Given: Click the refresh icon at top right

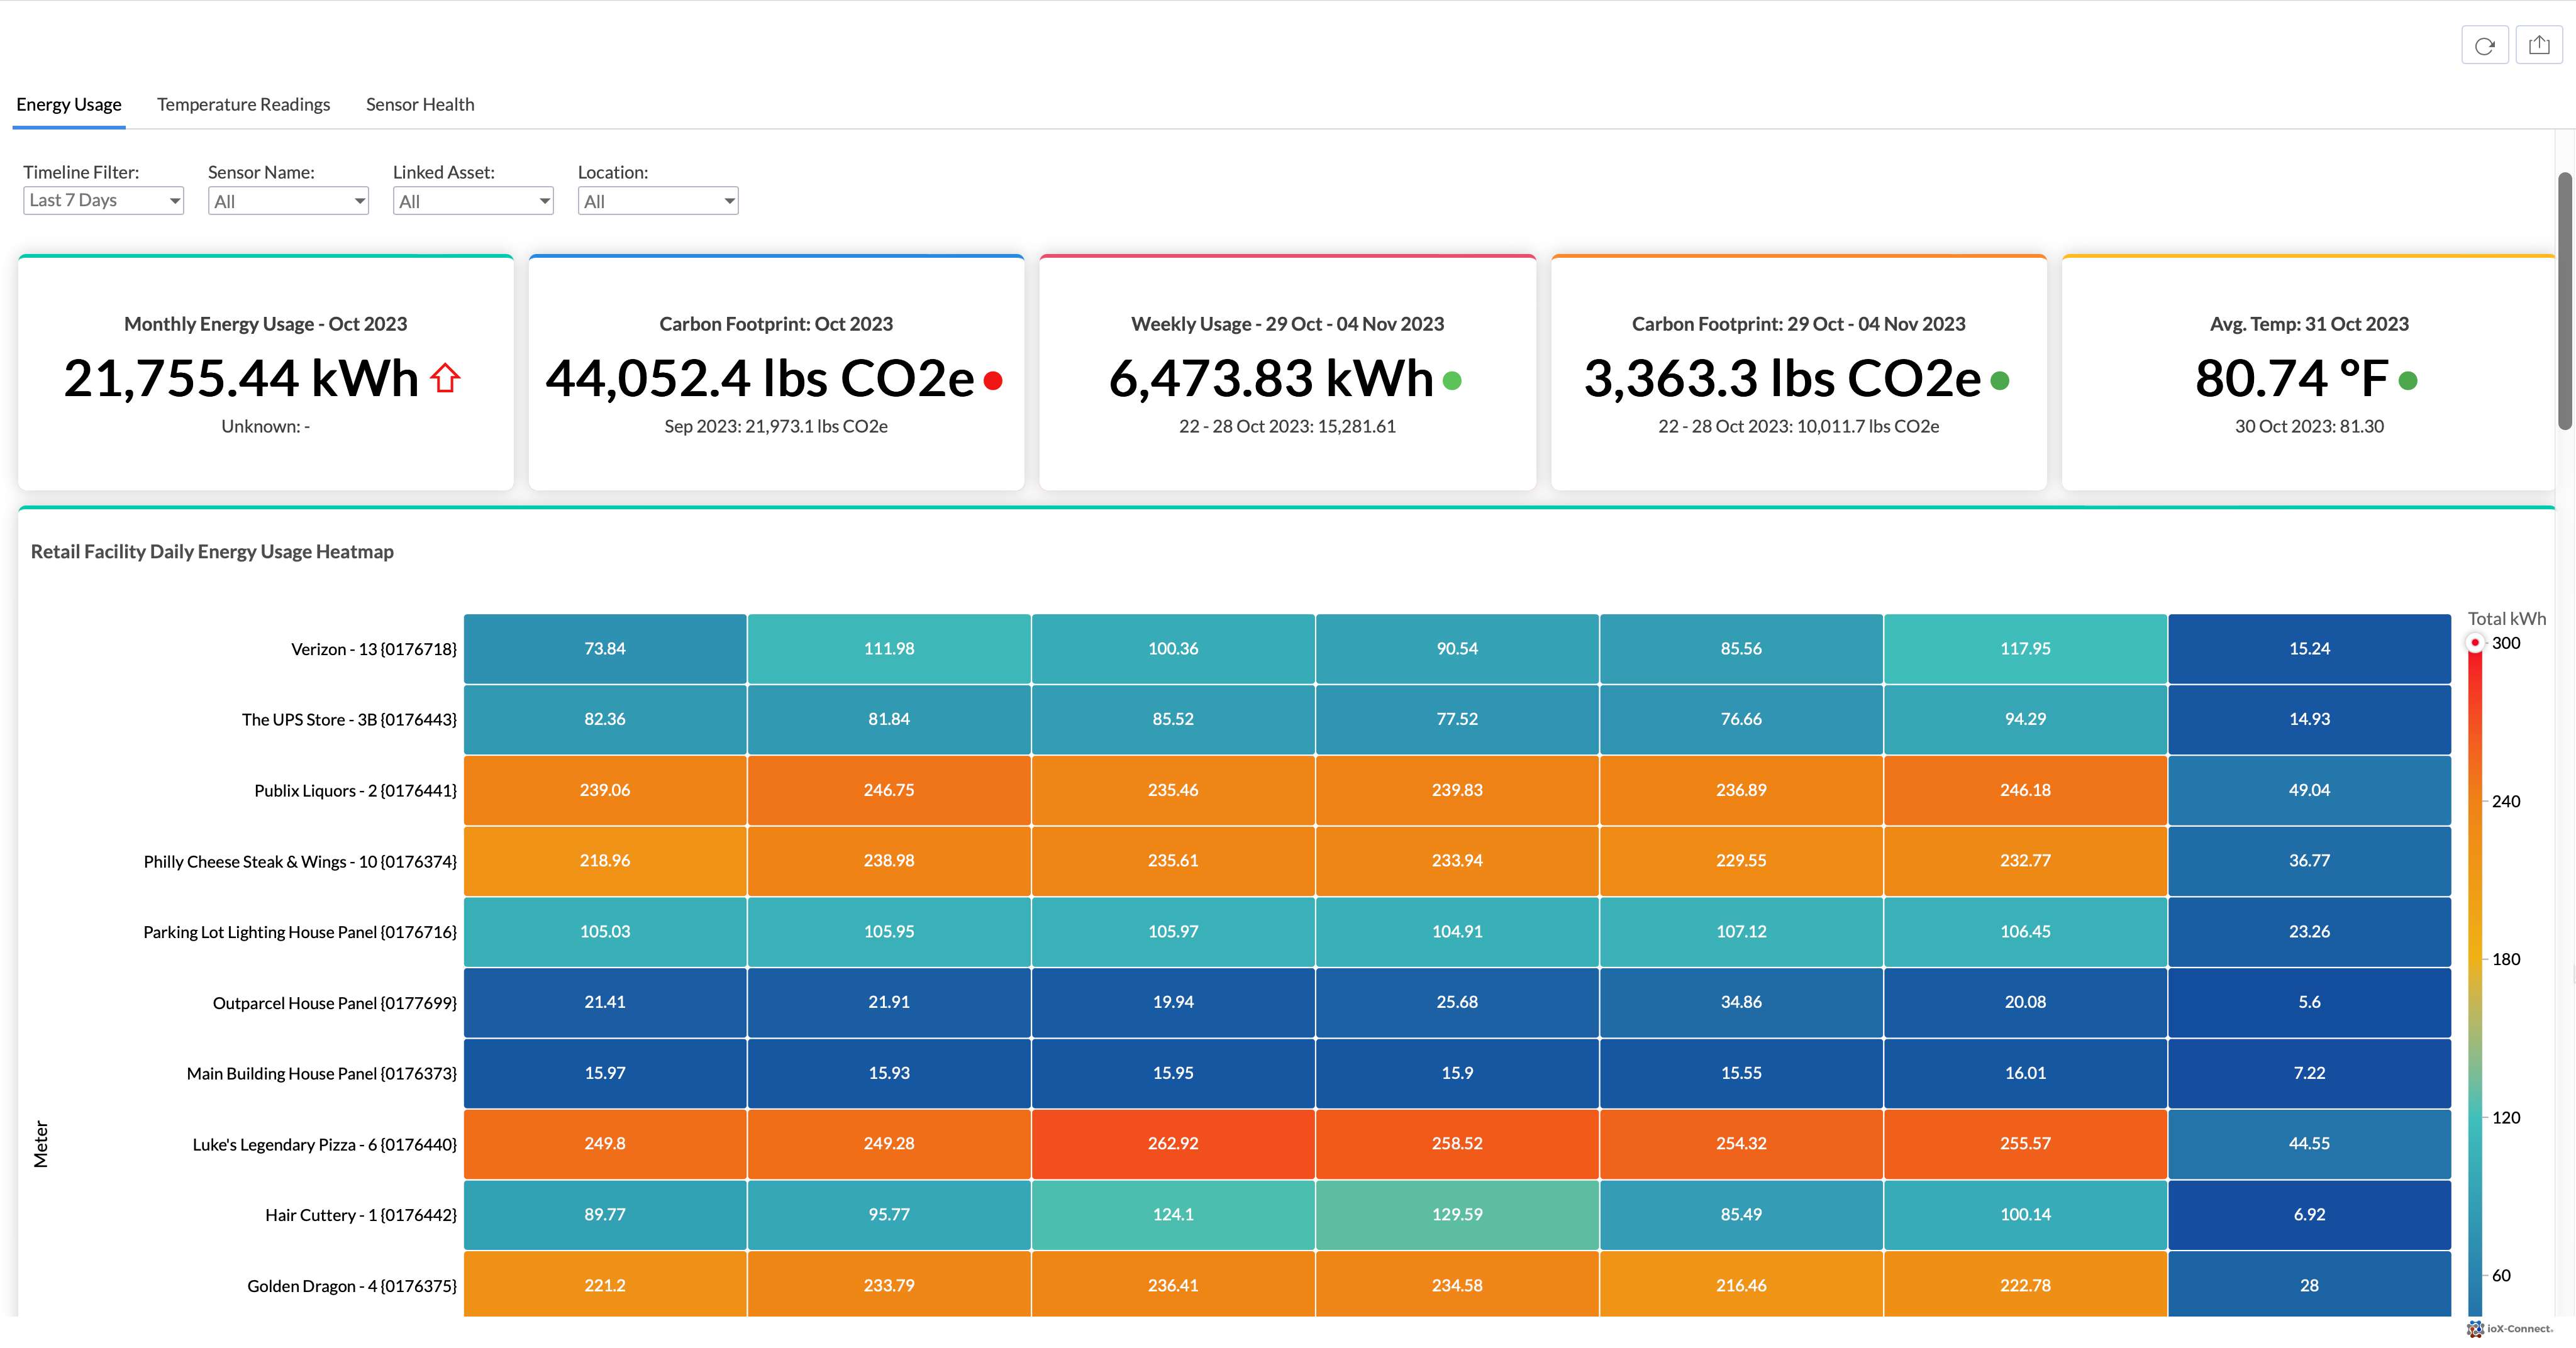Looking at the screenshot, I should coord(2484,45).
